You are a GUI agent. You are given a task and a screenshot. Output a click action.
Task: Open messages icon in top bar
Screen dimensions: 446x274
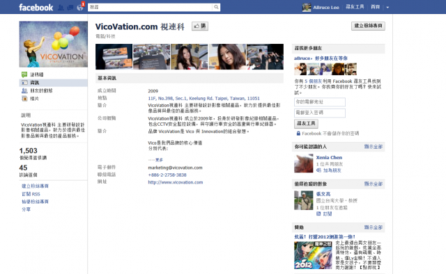click(x=70, y=8)
